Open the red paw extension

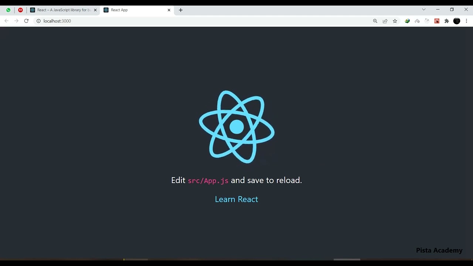[x=437, y=21]
